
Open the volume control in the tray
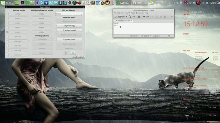tap(194, 3)
